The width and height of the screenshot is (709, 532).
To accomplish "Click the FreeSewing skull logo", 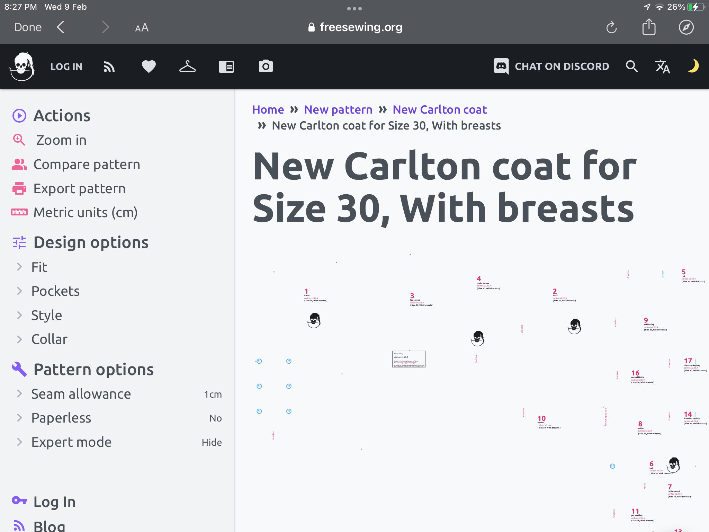I will pyautogui.click(x=22, y=66).
